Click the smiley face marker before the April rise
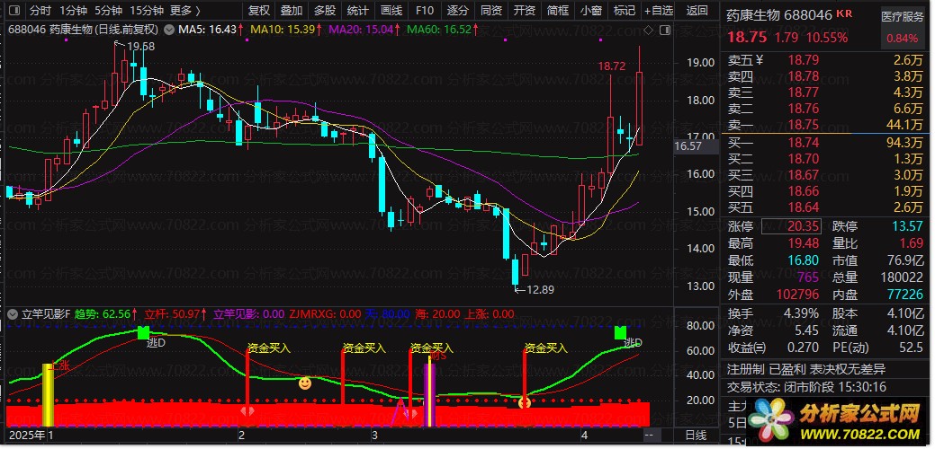The image size is (935, 449). (x=525, y=402)
